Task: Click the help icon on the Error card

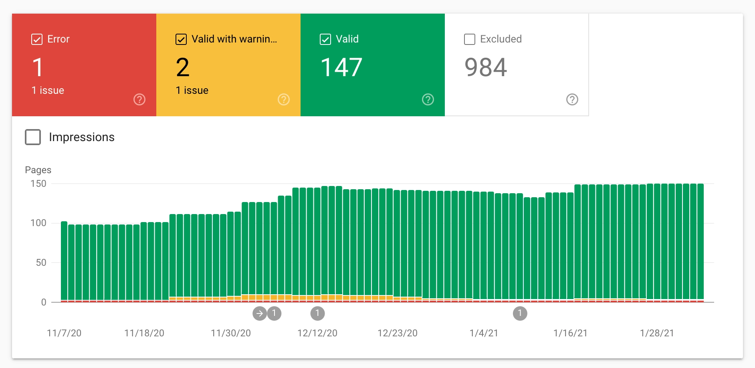Action: [139, 99]
